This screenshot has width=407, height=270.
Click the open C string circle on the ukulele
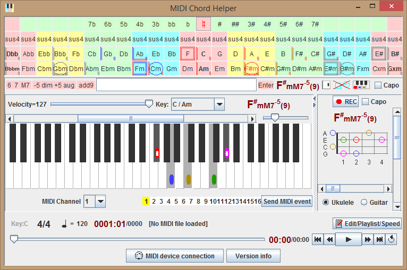[333, 146]
